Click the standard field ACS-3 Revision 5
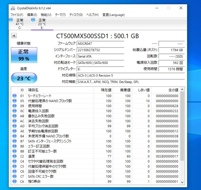The height and width of the screenshot is (190, 201). [131, 76]
